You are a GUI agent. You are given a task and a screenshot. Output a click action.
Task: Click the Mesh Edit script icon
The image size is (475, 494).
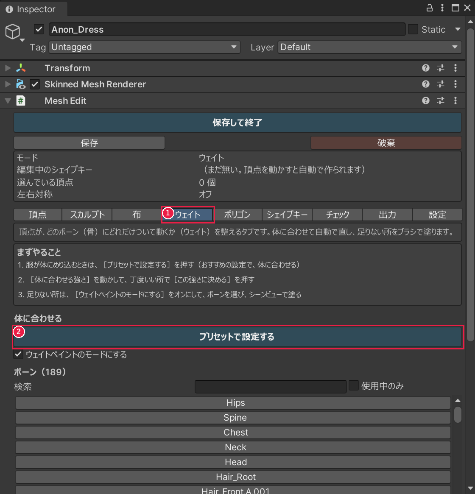point(21,101)
